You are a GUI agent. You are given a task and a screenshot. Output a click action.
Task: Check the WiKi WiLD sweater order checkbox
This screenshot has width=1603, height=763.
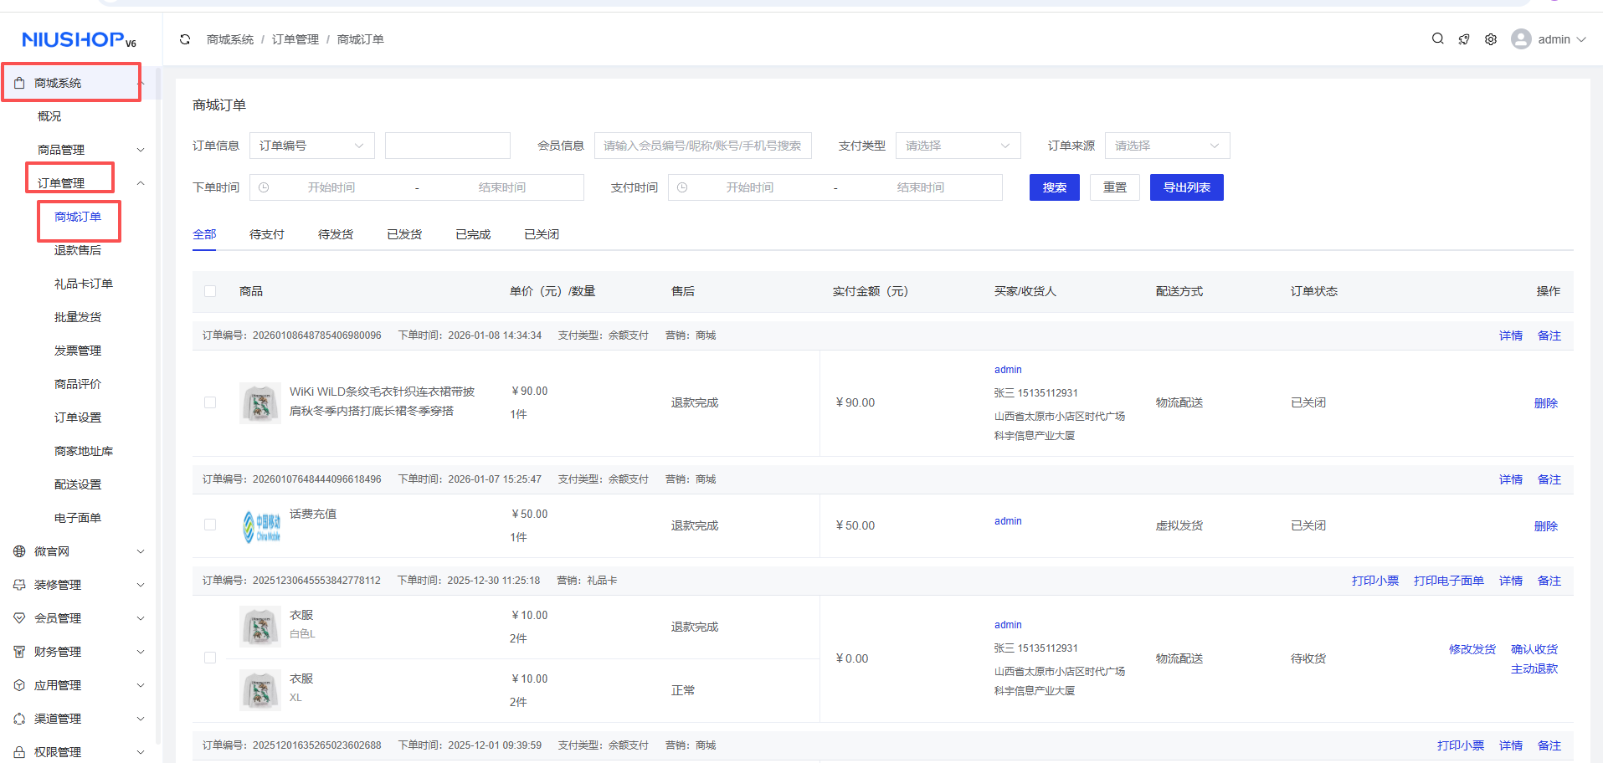(210, 402)
